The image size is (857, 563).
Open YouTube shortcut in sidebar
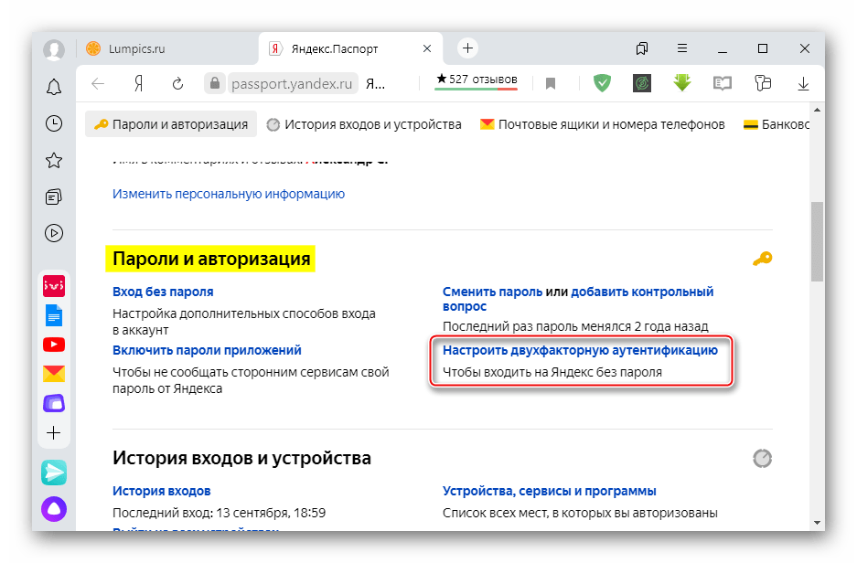coord(54,345)
